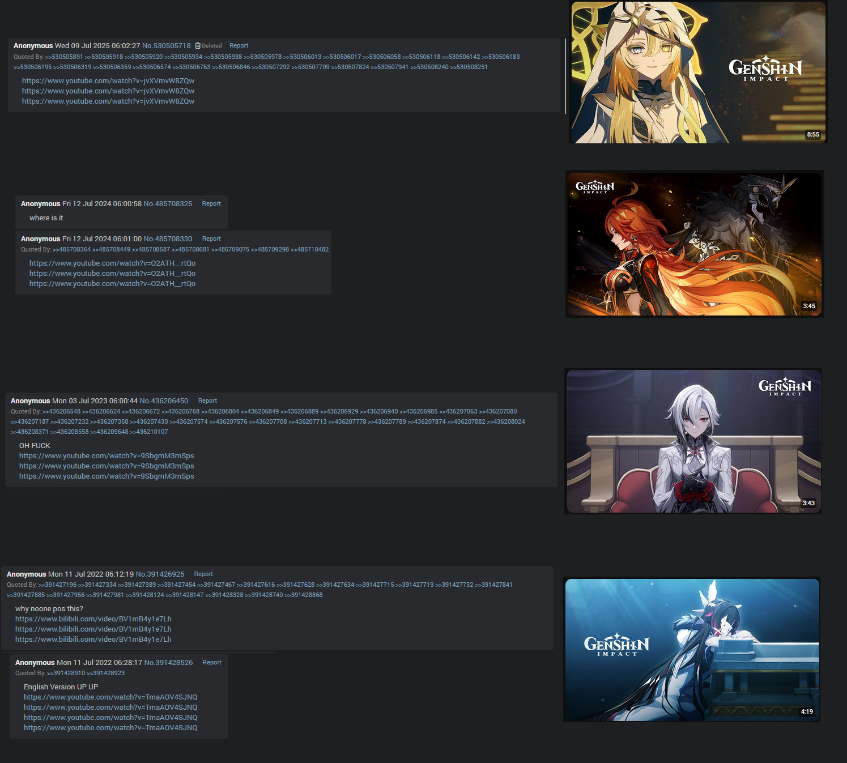Click the timestamp 'Wed 09 Jul 2025 06:02:27'
Screen dimensions: 847x763
click(97, 46)
